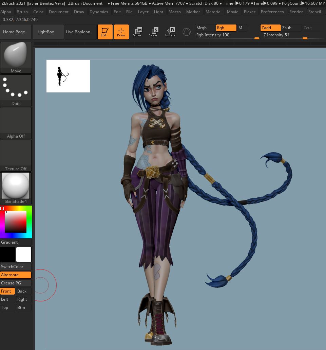
Task: Open the Render menu
Action: (x=296, y=12)
